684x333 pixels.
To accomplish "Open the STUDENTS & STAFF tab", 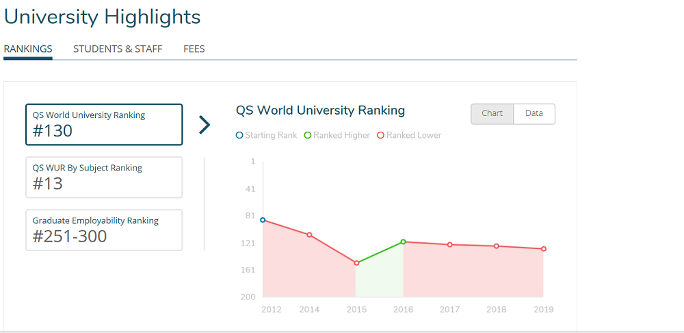I will (x=118, y=49).
